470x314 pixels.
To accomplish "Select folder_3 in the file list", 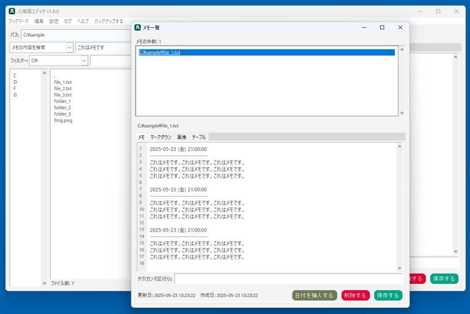I will [x=62, y=114].
